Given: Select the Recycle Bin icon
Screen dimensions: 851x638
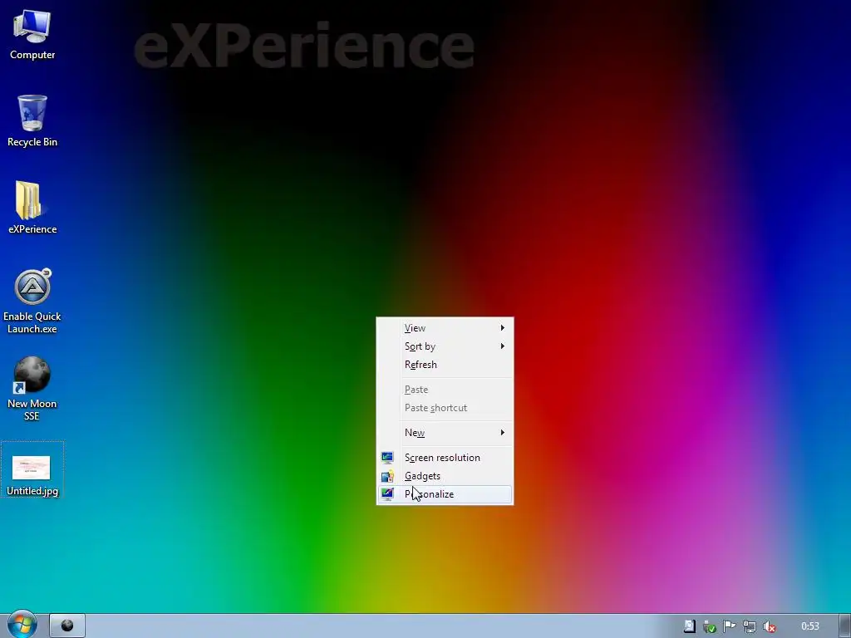Looking at the screenshot, I should [32, 121].
